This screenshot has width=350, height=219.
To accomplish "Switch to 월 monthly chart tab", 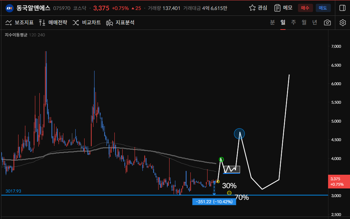I will [x=304, y=22].
